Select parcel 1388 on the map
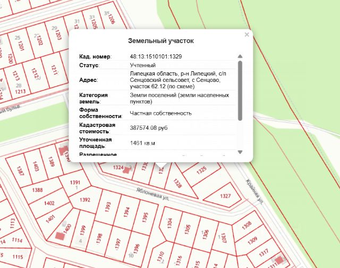This screenshot has height=268, width=340. click(x=37, y=190)
